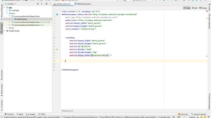Click the second sad-face feedback icon
This screenshot has width=211, height=118.
pos(205,117)
